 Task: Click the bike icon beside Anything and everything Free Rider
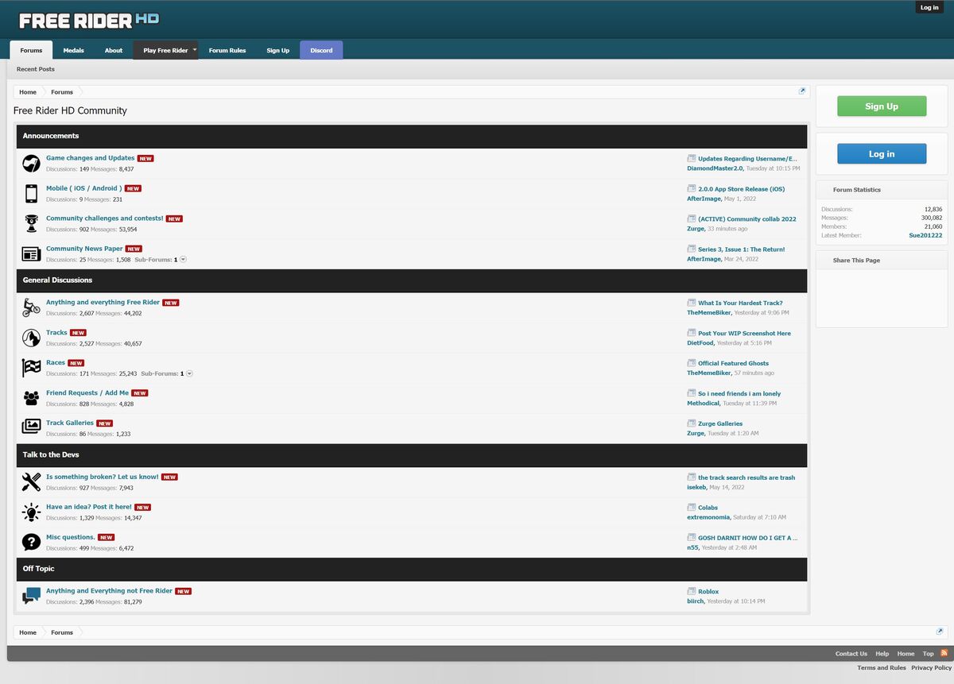click(31, 307)
